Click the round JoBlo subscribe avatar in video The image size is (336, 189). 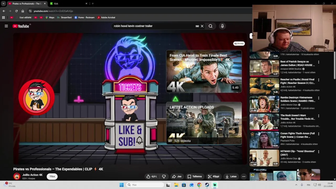pyautogui.click(x=36, y=97)
